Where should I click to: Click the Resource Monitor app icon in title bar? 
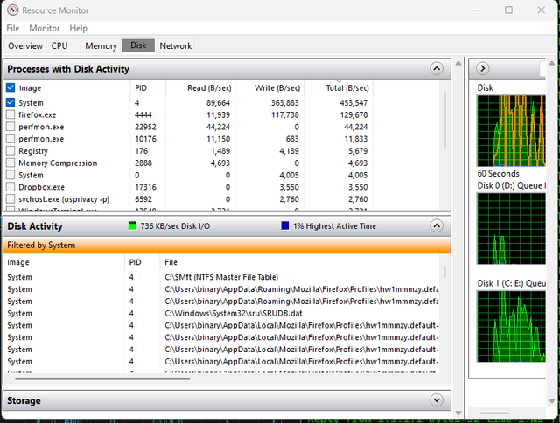coord(12,10)
